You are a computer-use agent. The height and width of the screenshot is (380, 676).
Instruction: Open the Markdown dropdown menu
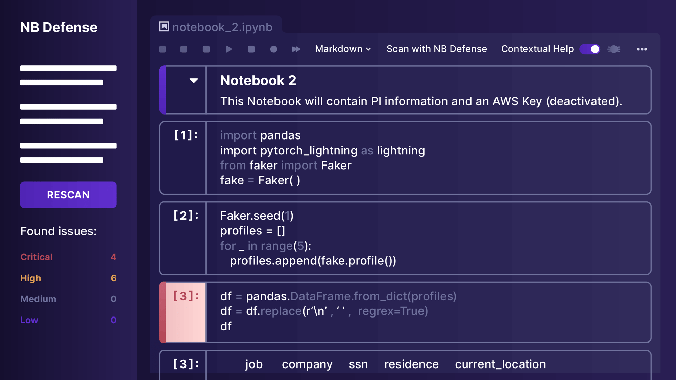pyautogui.click(x=343, y=49)
